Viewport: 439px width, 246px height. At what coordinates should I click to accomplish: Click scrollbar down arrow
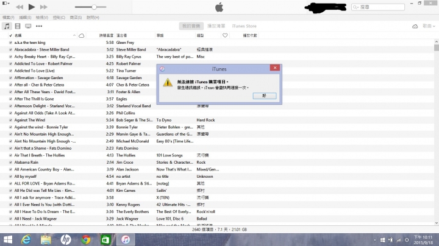[x=436, y=223]
